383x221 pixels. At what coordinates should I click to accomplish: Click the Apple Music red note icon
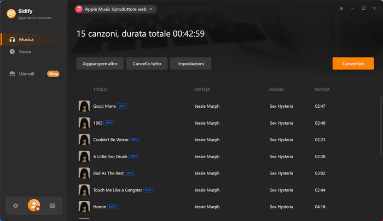pyautogui.click(x=79, y=9)
